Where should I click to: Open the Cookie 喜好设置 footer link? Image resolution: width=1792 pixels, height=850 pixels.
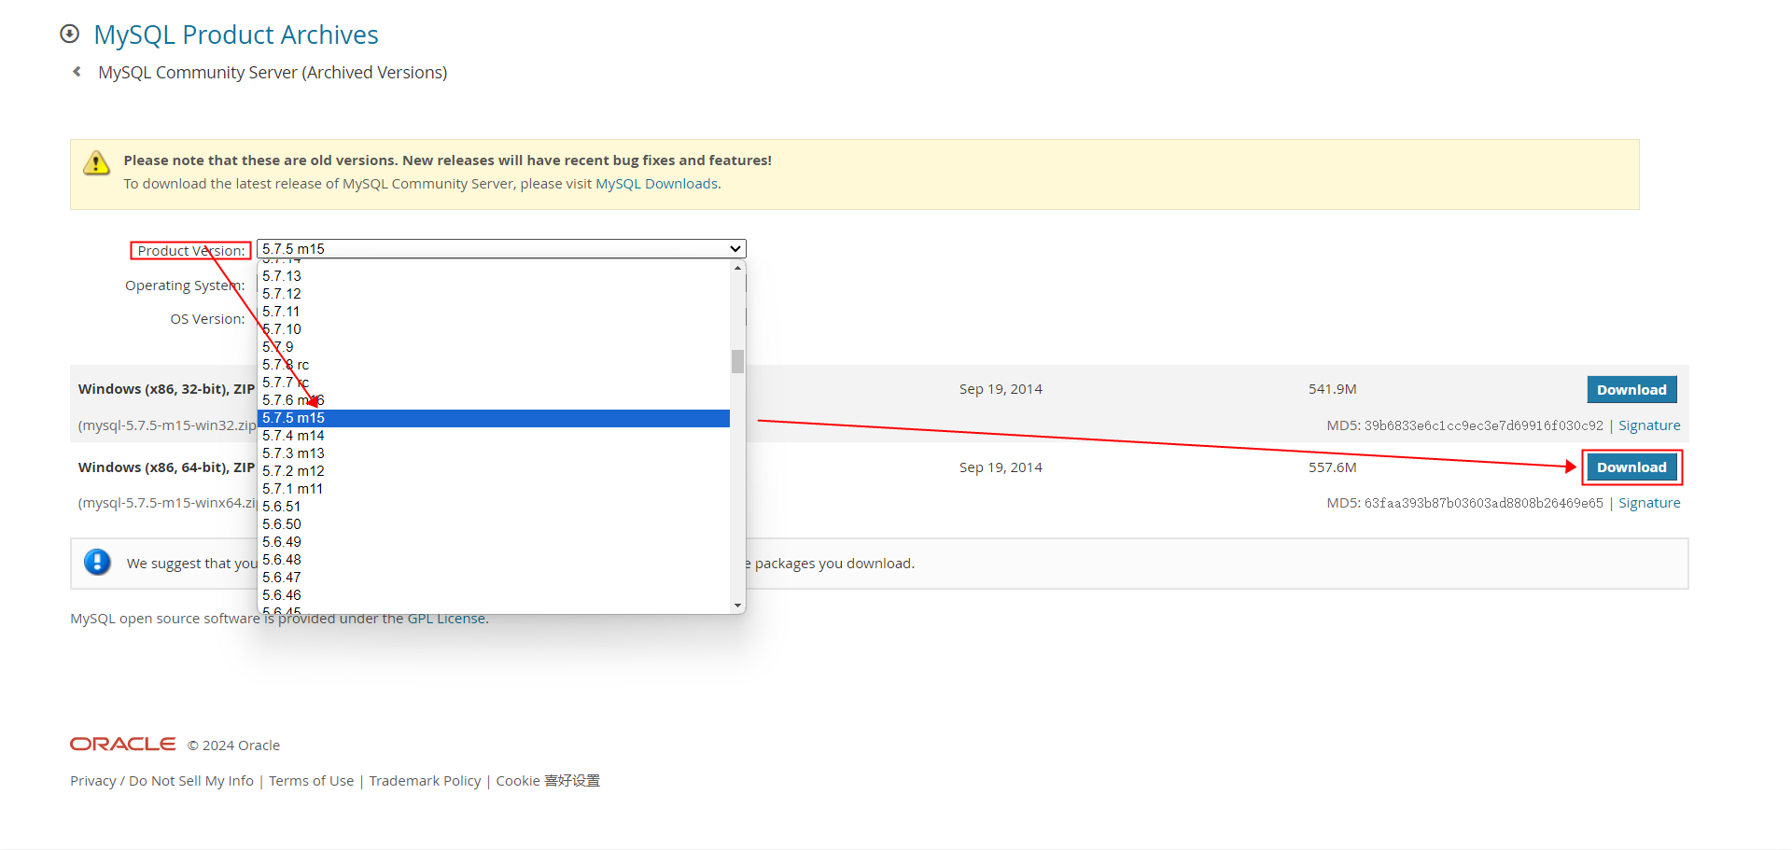pyautogui.click(x=548, y=781)
